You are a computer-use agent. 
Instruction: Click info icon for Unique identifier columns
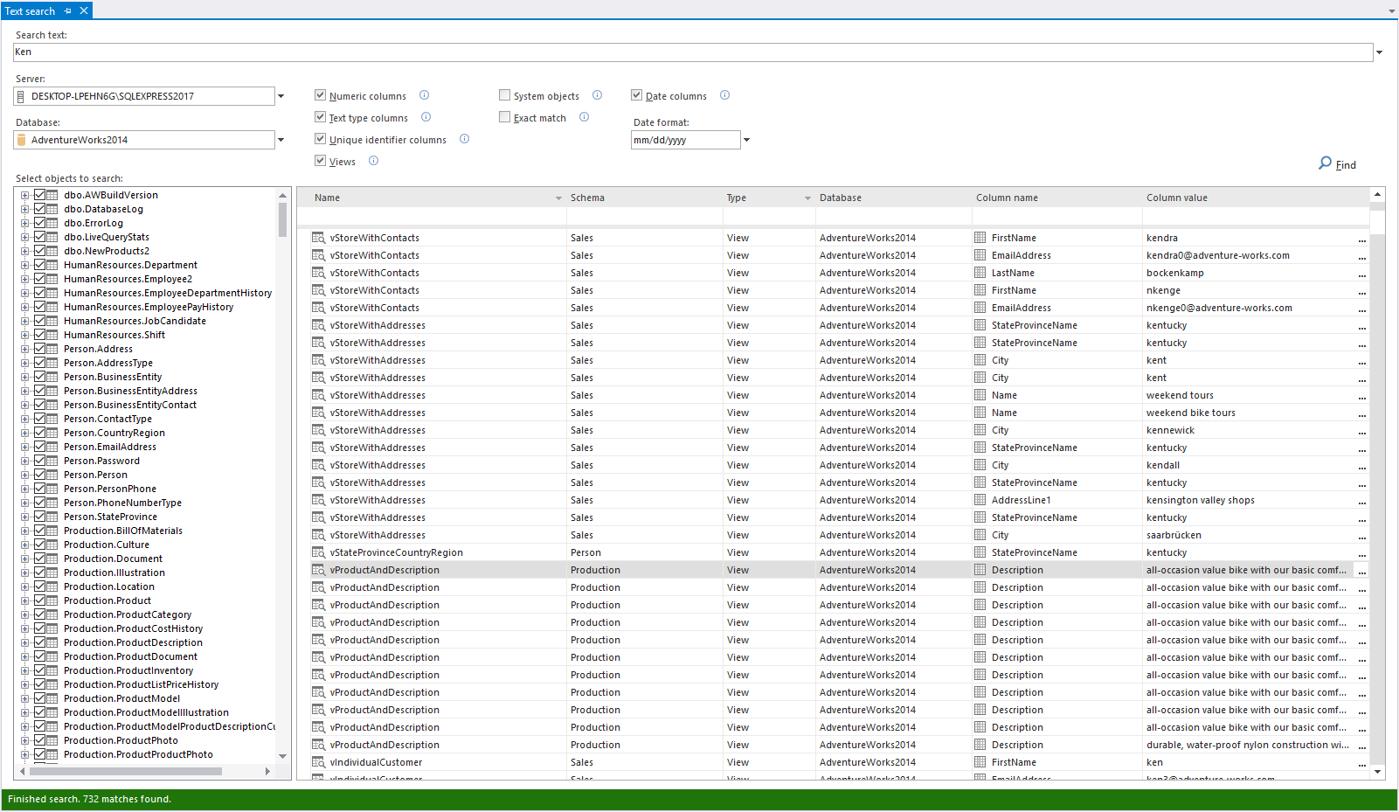464,139
